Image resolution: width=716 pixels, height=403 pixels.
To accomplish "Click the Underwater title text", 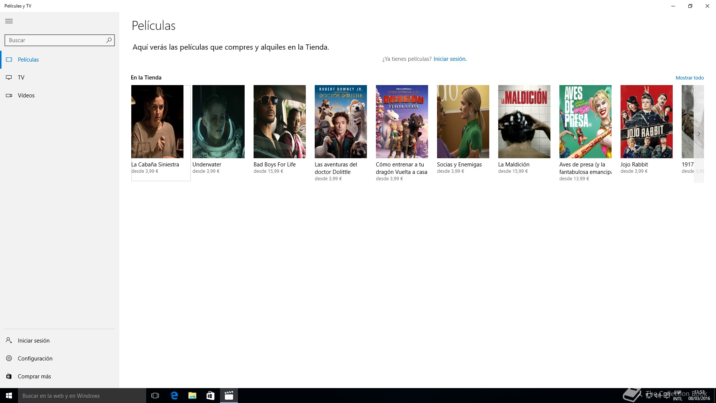I will [x=207, y=165].
